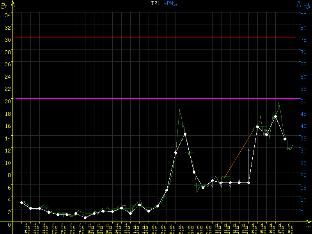Click the white peak data point at 6.12.
Viewport: 312px width, 234px height.
(x=185, y=134)
